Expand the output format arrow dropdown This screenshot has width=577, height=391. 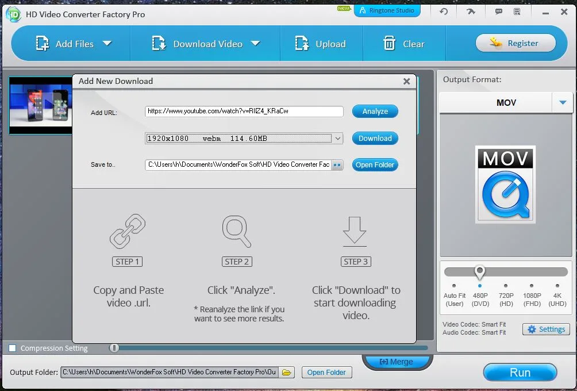pyautogui.click(x=563, y=102)
